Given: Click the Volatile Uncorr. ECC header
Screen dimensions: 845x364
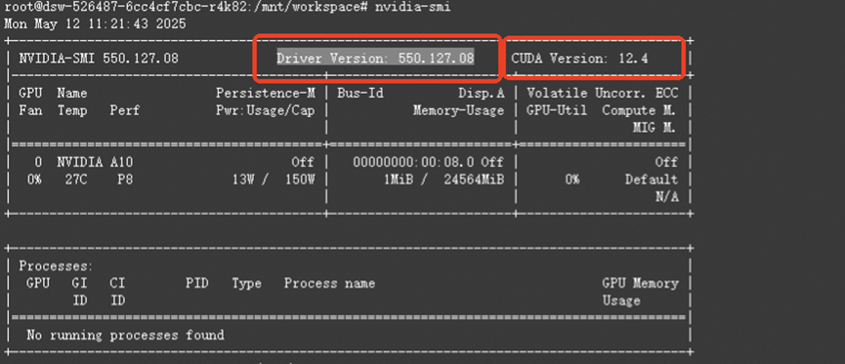Looking at the screenshot, I should [603, 93].
